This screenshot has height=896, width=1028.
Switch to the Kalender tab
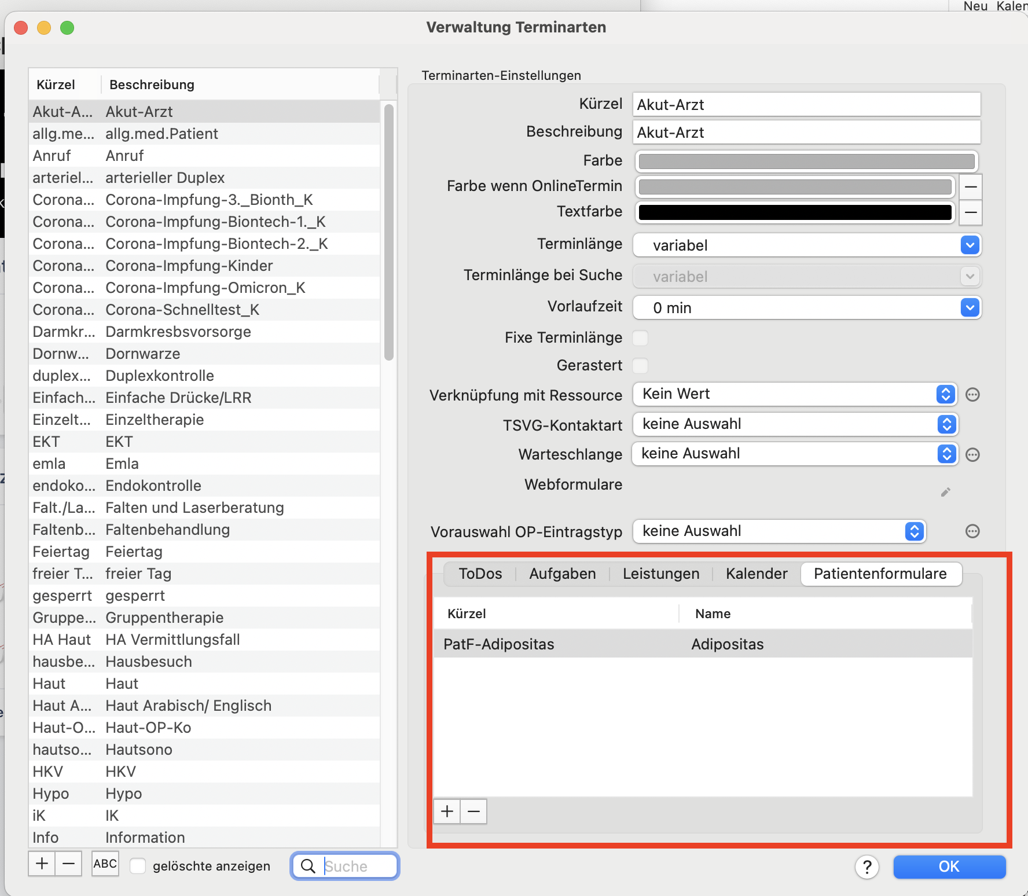pyautogui.click(x=757, y=574)
